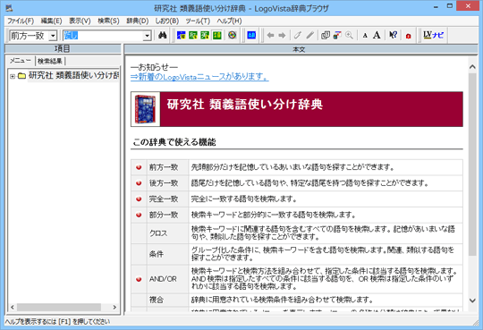
Task: Click the thick pencil icon
Action: [309, 36]
